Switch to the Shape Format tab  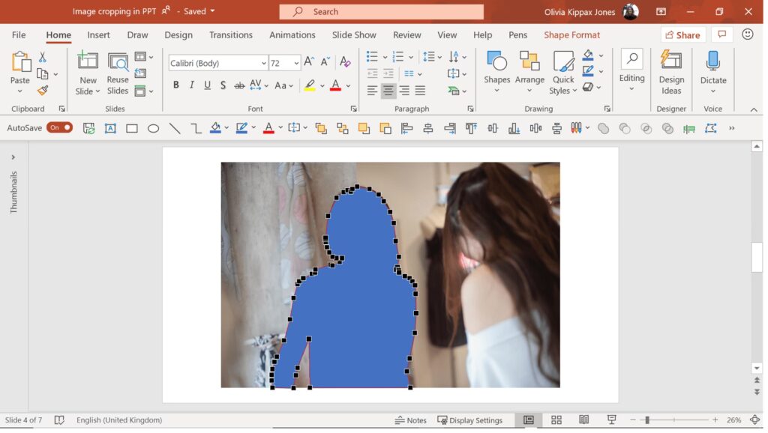point(571,34)
